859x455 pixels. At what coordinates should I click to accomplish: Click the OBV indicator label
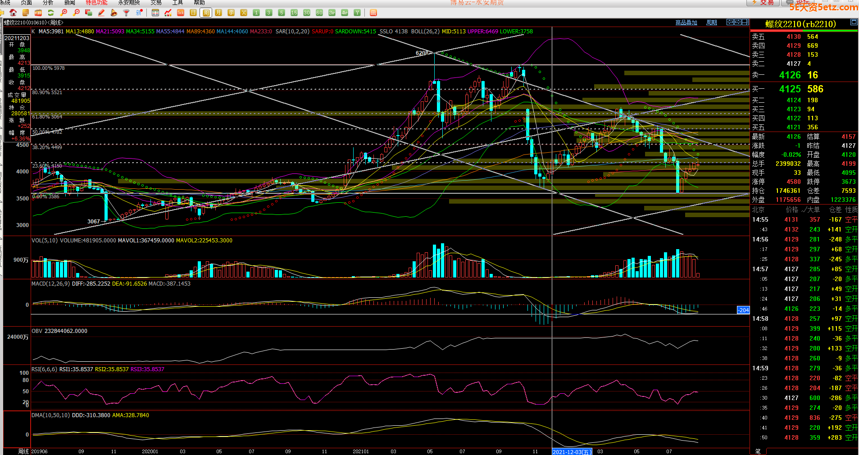[x=37, y=331]
